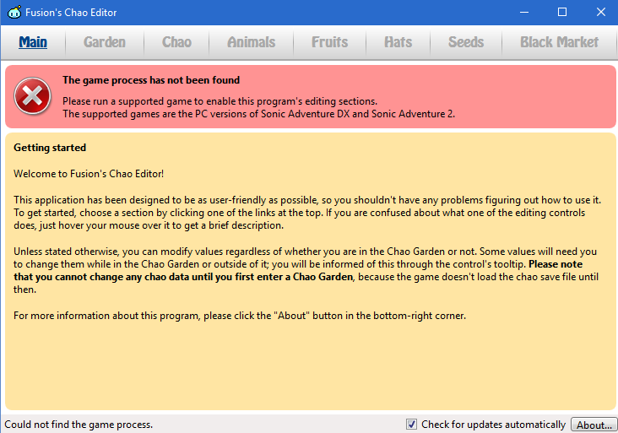Select the Black Market tab
This screenshot has height=433, width=618.
(559, 42)
